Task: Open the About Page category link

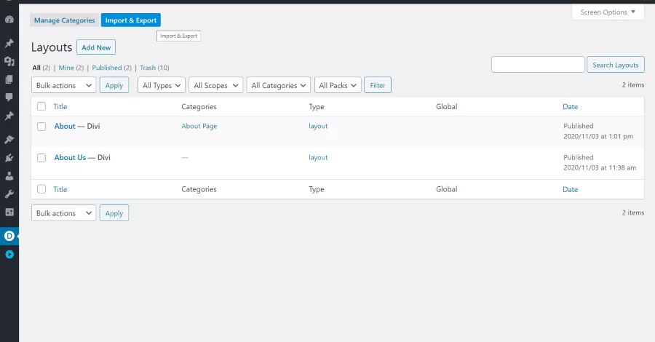Action: pyautogui.click(x=199, y=126)
